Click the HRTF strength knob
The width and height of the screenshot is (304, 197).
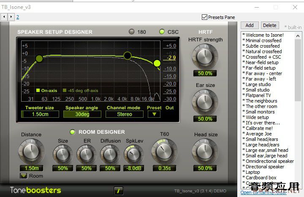click(x=205, y=57)
